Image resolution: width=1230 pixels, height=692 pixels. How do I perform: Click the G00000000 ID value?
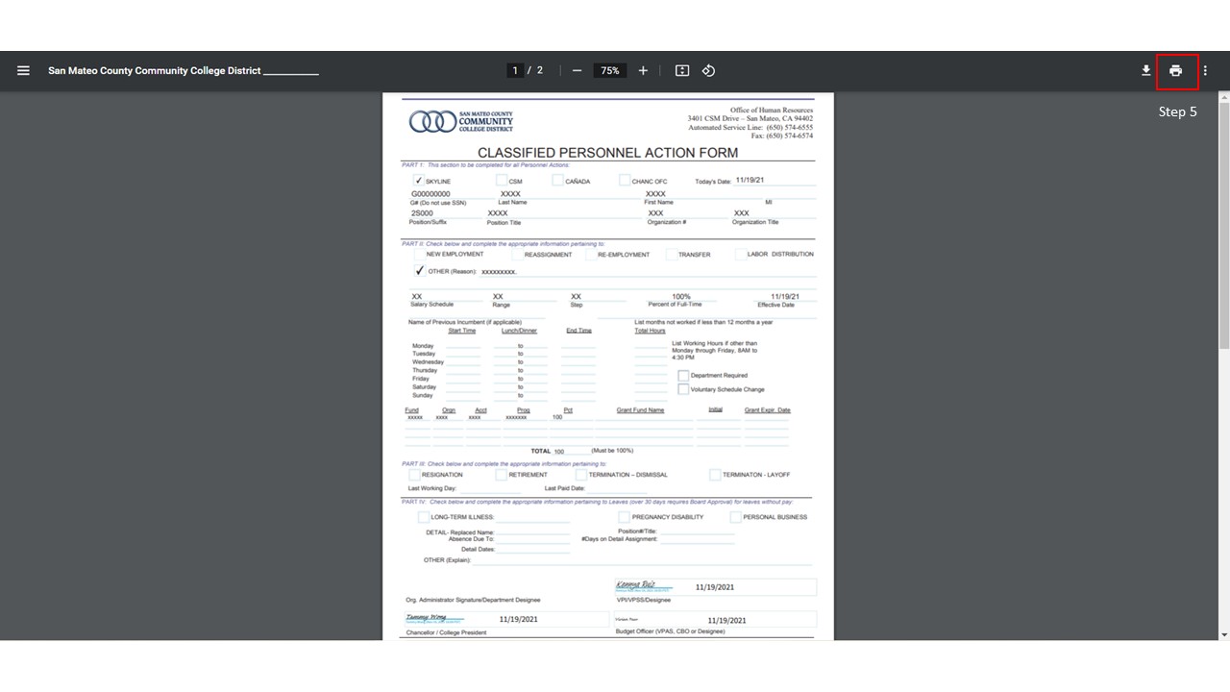tap(430, 194)
